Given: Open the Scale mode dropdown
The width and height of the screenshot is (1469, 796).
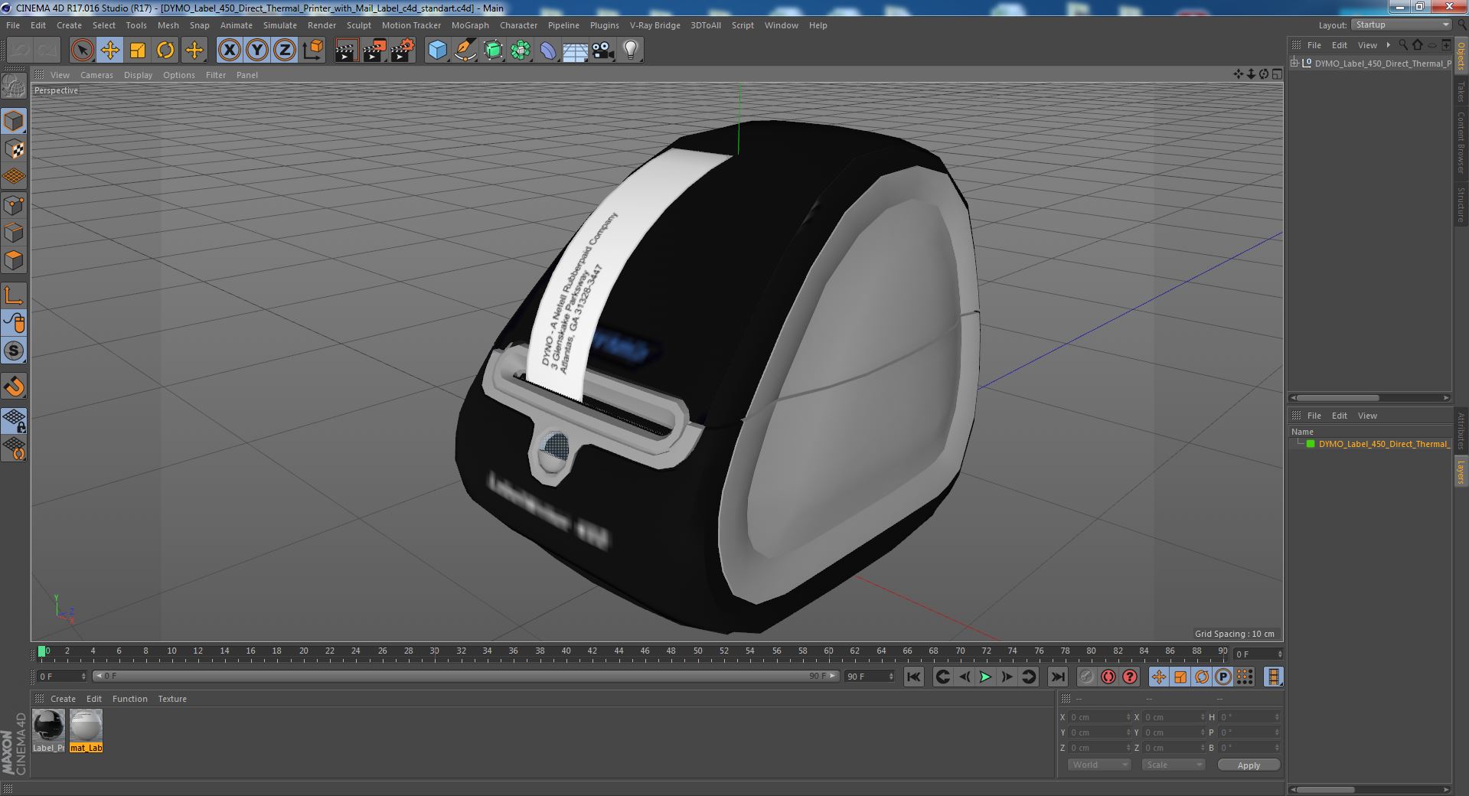Looking at the screenshot, I should (x=1173, y=765).
